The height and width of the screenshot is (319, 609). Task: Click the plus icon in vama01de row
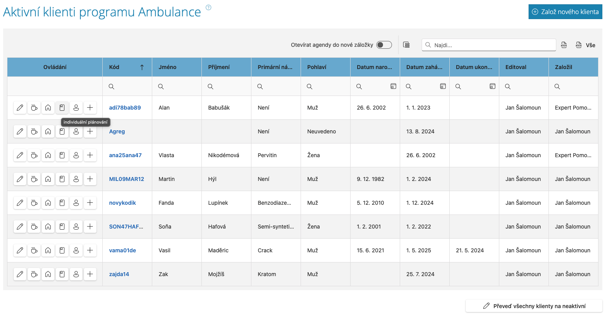(90, 250)
